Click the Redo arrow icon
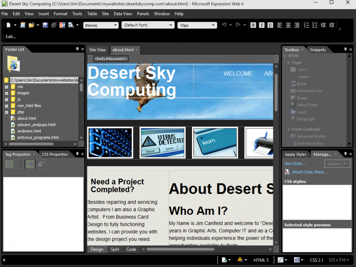Viewport: 356px width, 267px height. (x=238, y=25)
